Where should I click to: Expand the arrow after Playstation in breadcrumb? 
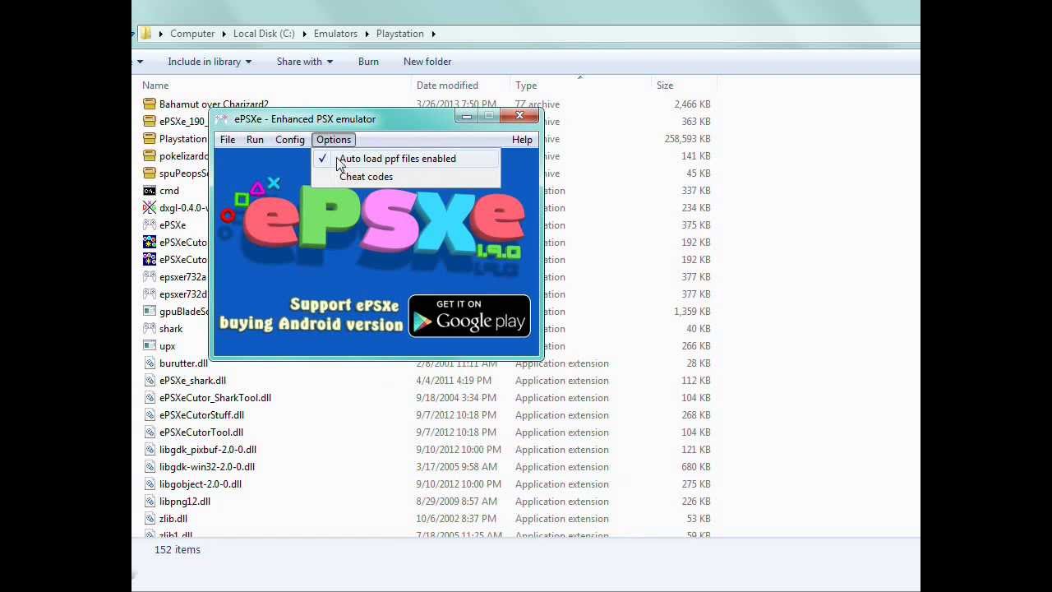[x=433, y=34]
